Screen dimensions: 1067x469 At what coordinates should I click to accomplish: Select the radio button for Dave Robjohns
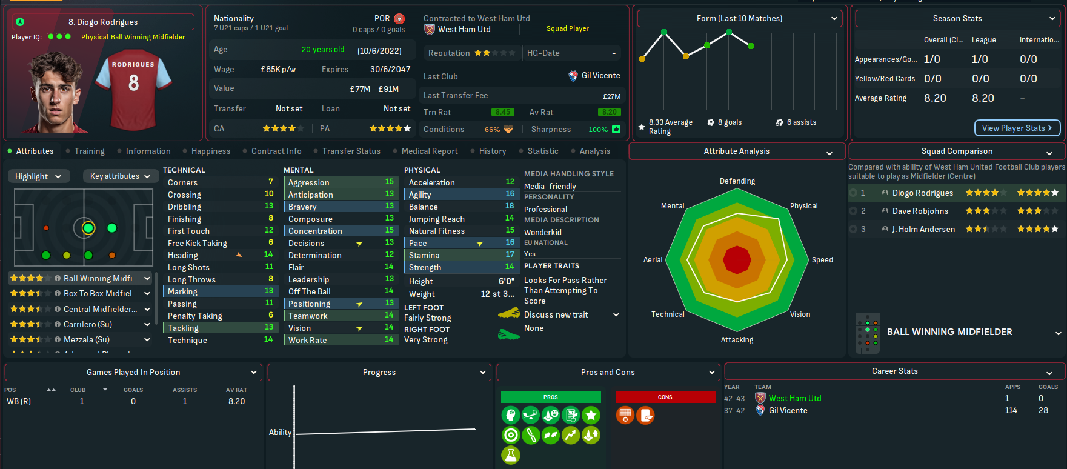coord(853,211)
